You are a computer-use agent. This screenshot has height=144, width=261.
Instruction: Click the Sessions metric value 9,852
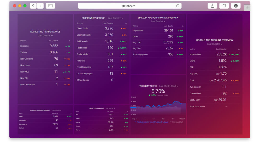point(54,46)
